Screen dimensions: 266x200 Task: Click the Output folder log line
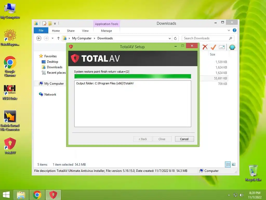105,83
